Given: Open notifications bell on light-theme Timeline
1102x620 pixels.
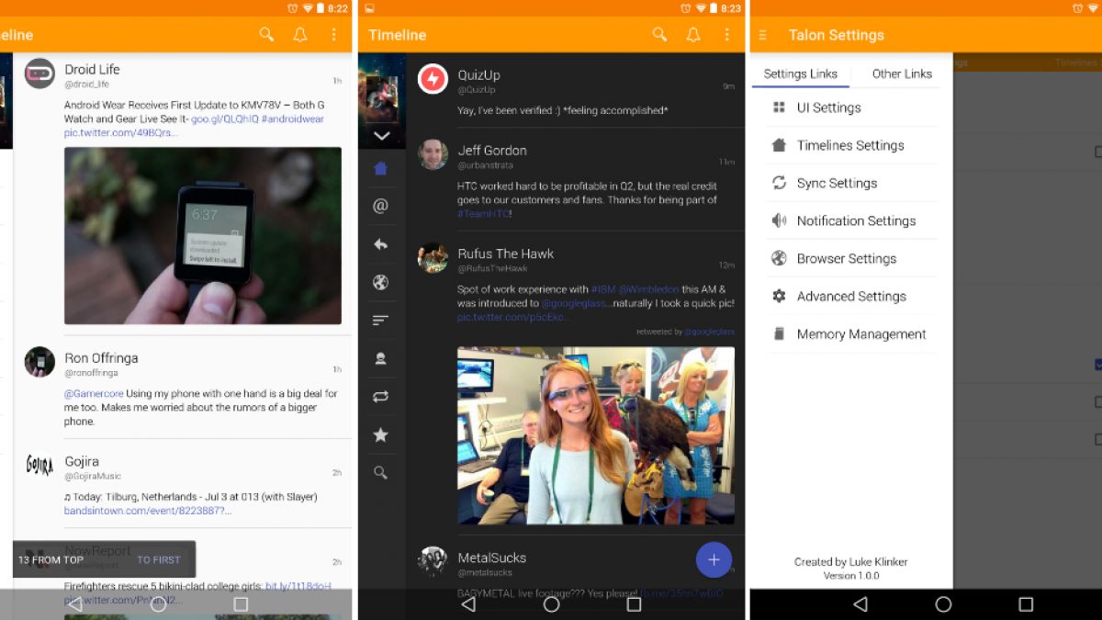Looking at the screenshot, I should (x=300, y=35).
